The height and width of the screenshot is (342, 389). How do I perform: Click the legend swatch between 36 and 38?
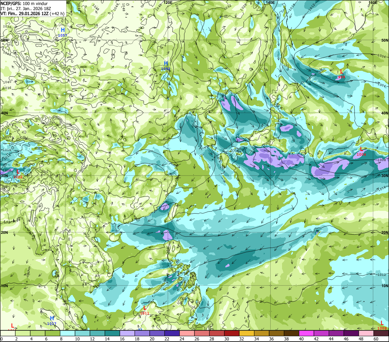click(277, 333)
